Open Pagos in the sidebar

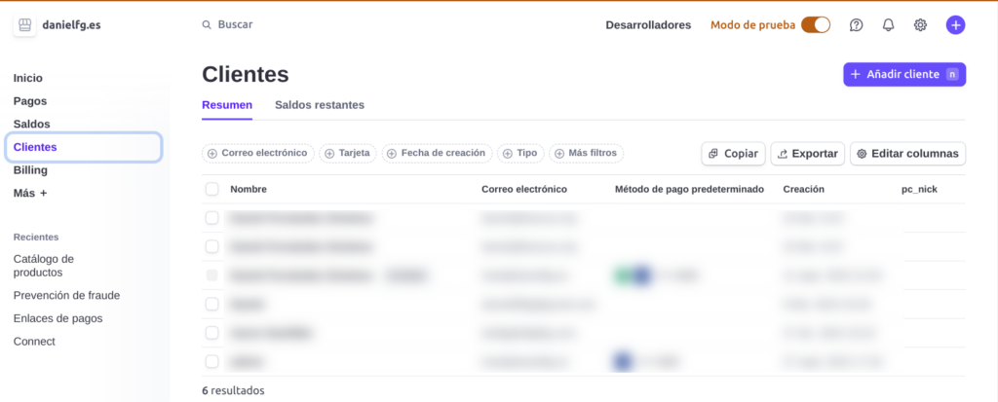tap(30, 101)
